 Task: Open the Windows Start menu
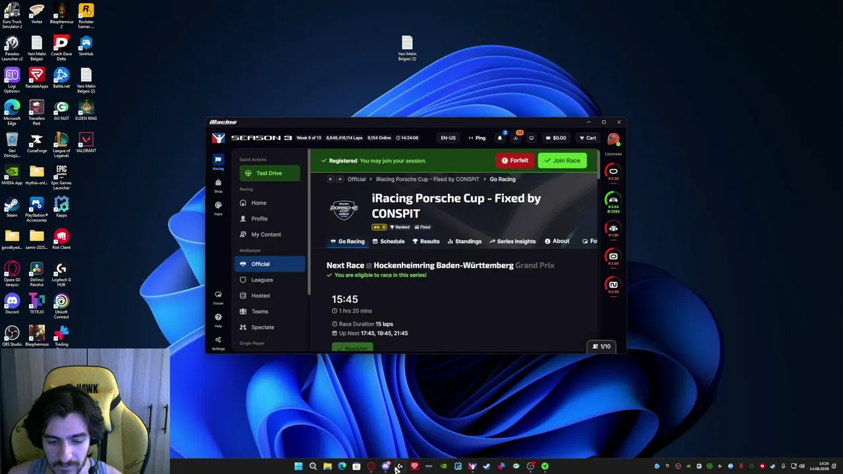tap(298, 466)
